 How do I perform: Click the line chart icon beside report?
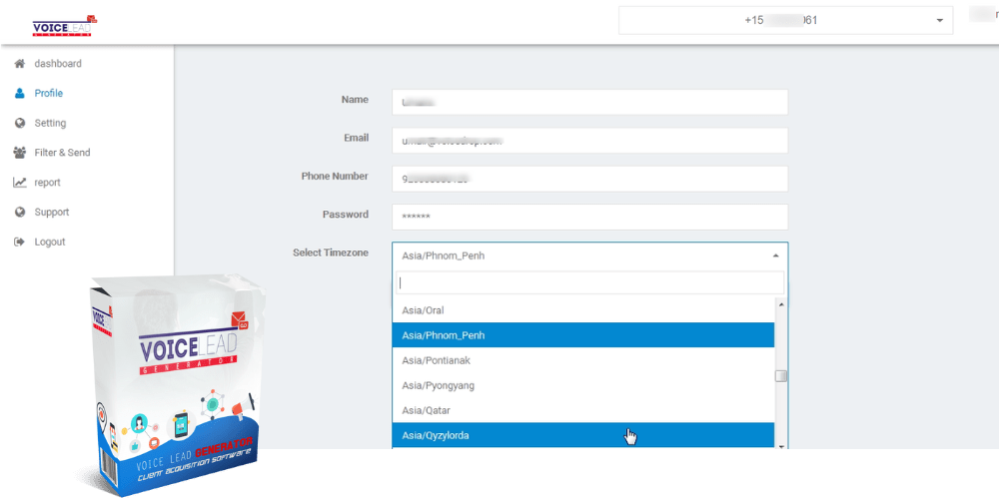[x=20, y=183]
